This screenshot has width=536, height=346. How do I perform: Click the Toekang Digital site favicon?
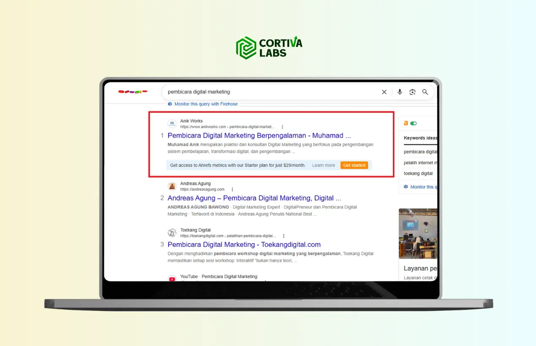(x=172, y=233)
